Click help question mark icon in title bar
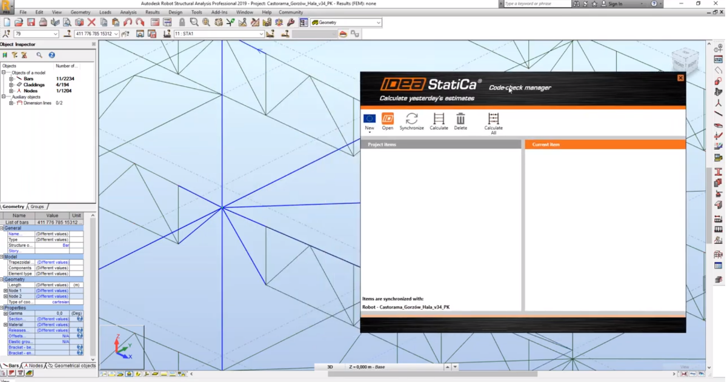The height and width of the screenshot is (382, 727). pyautogui.click(x=654, y=4)
